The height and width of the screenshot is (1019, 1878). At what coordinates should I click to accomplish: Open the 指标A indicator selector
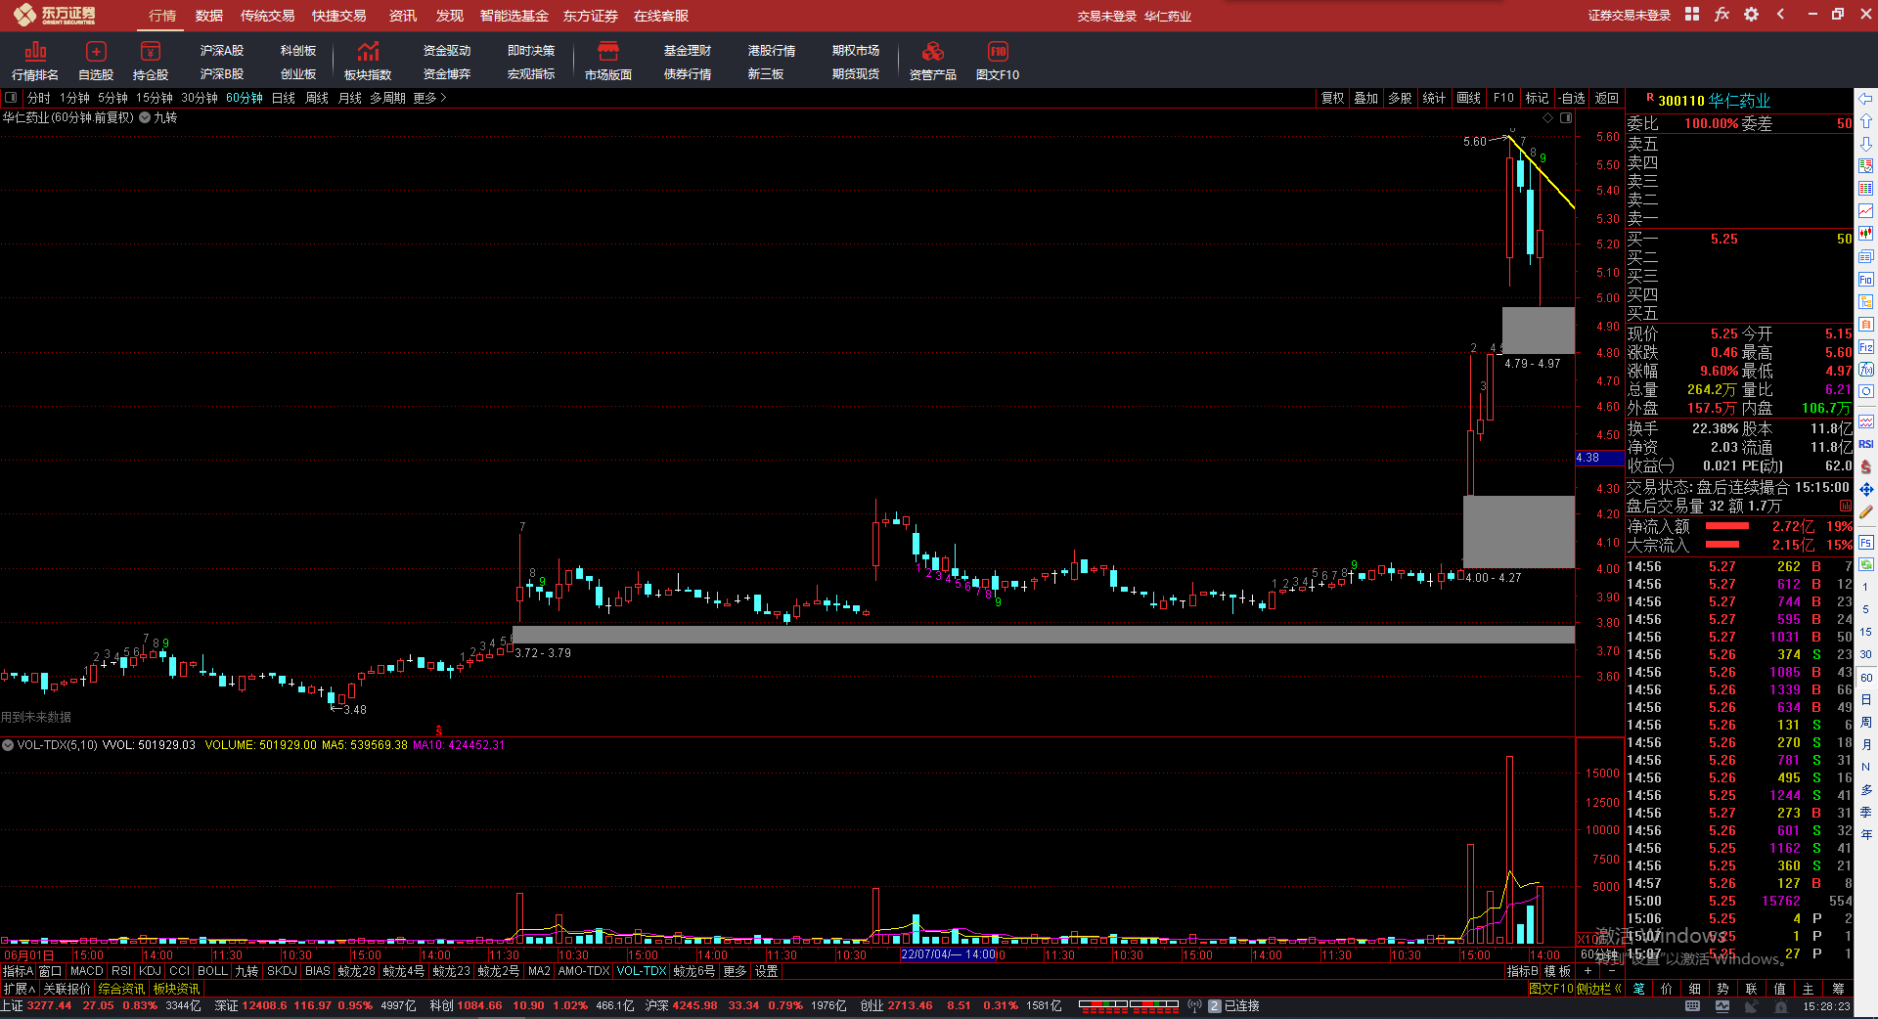pos(18,971)
